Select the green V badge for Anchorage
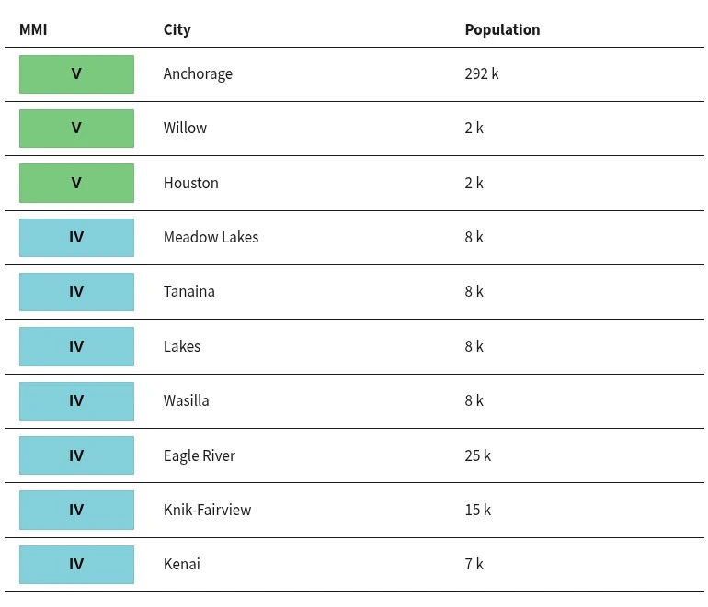 click(x=76, y=74)
